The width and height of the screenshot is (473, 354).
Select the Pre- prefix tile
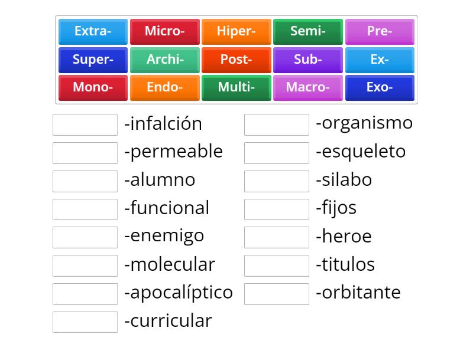380,32
